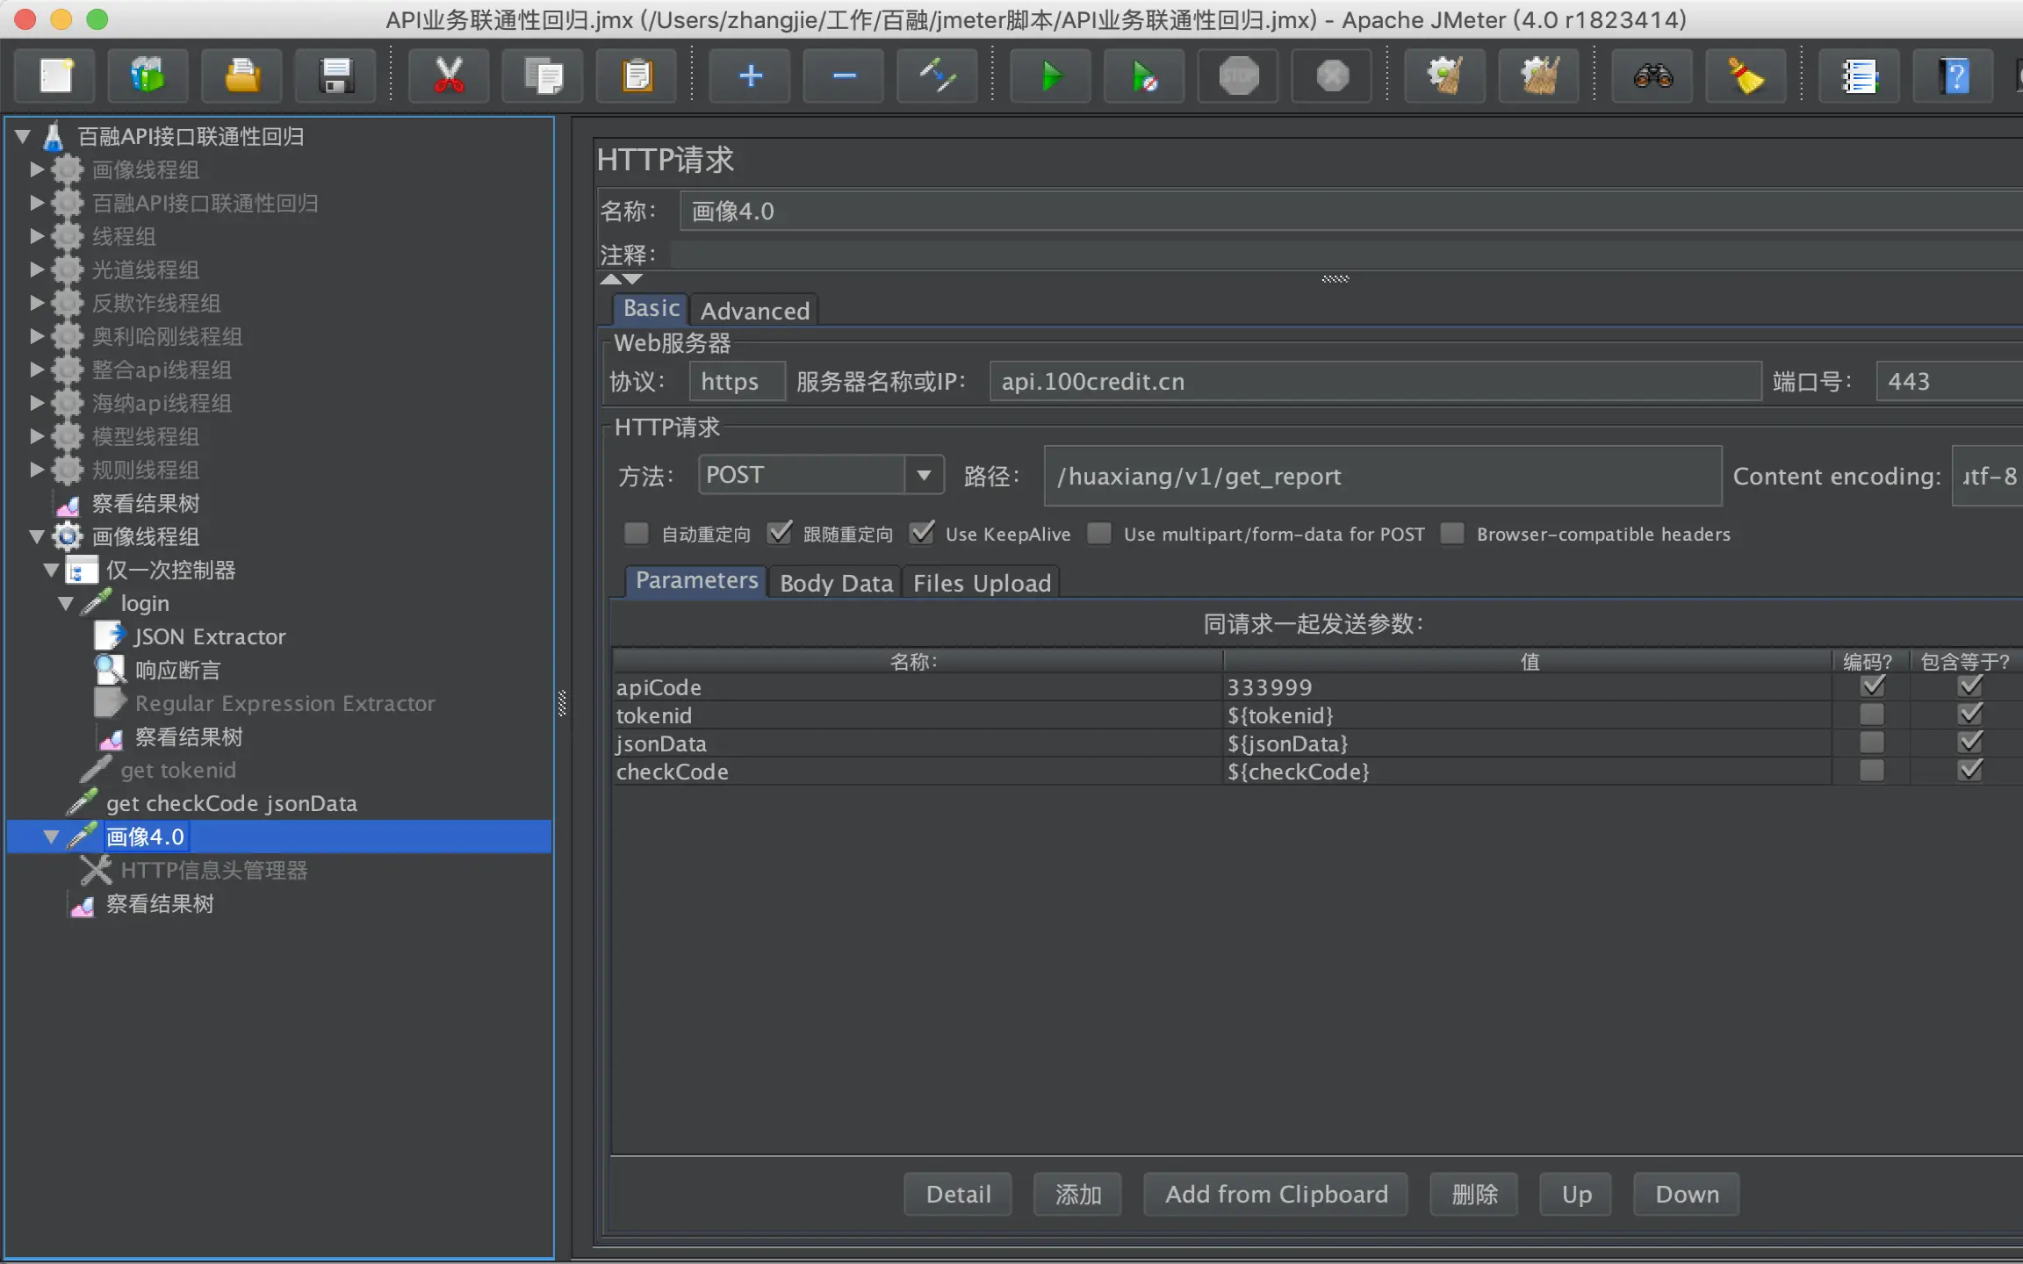
Task: Open the Advanced tab
Action: [754, 311]
